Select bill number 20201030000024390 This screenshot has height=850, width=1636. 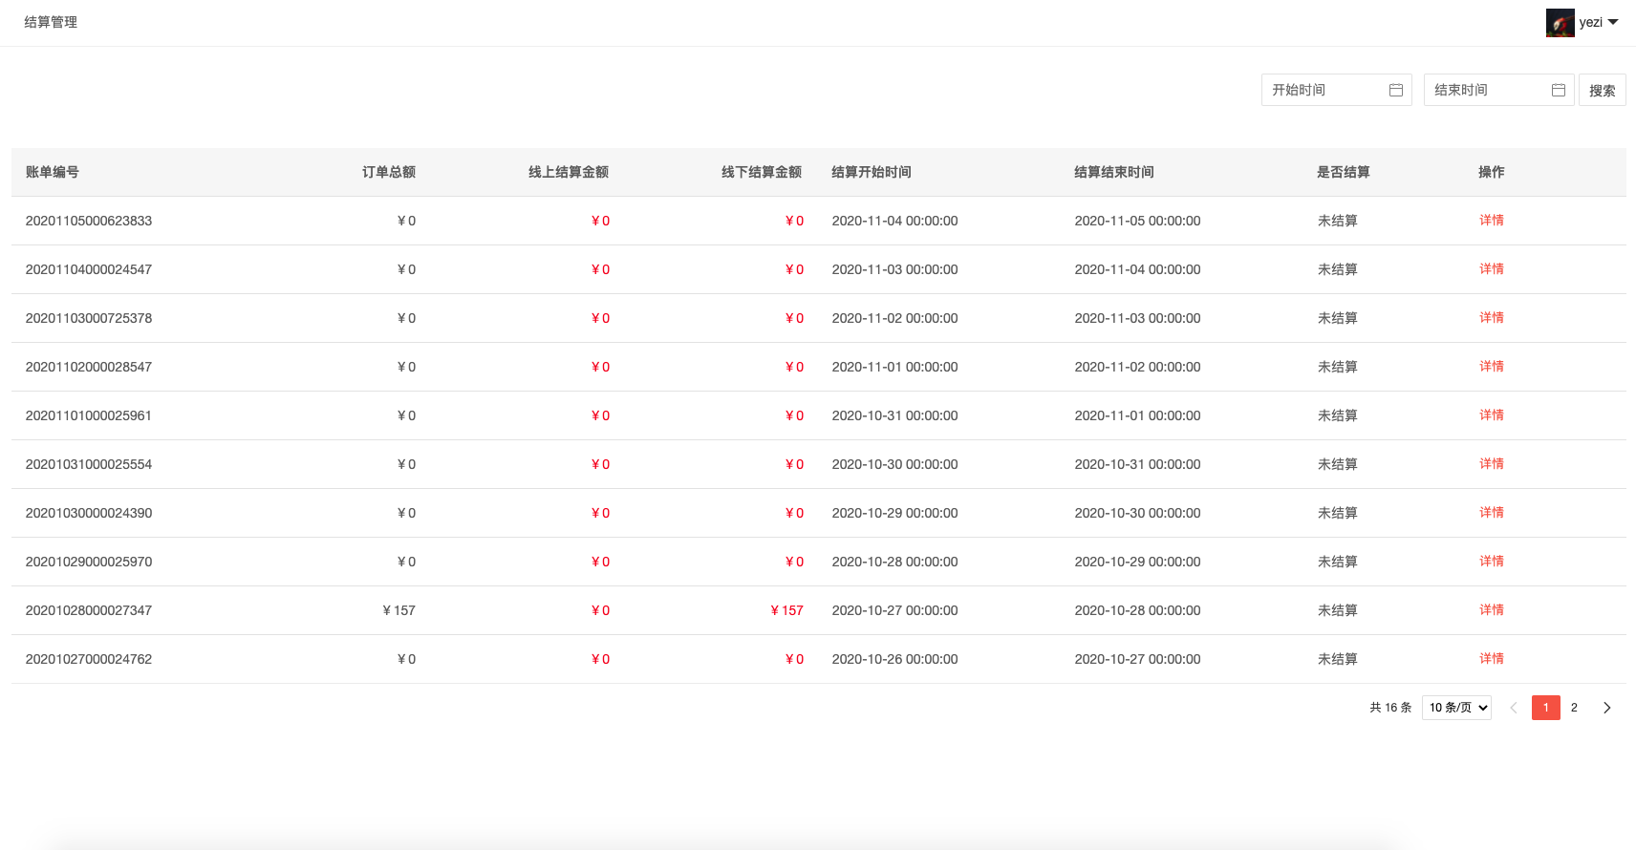[89, 513]
